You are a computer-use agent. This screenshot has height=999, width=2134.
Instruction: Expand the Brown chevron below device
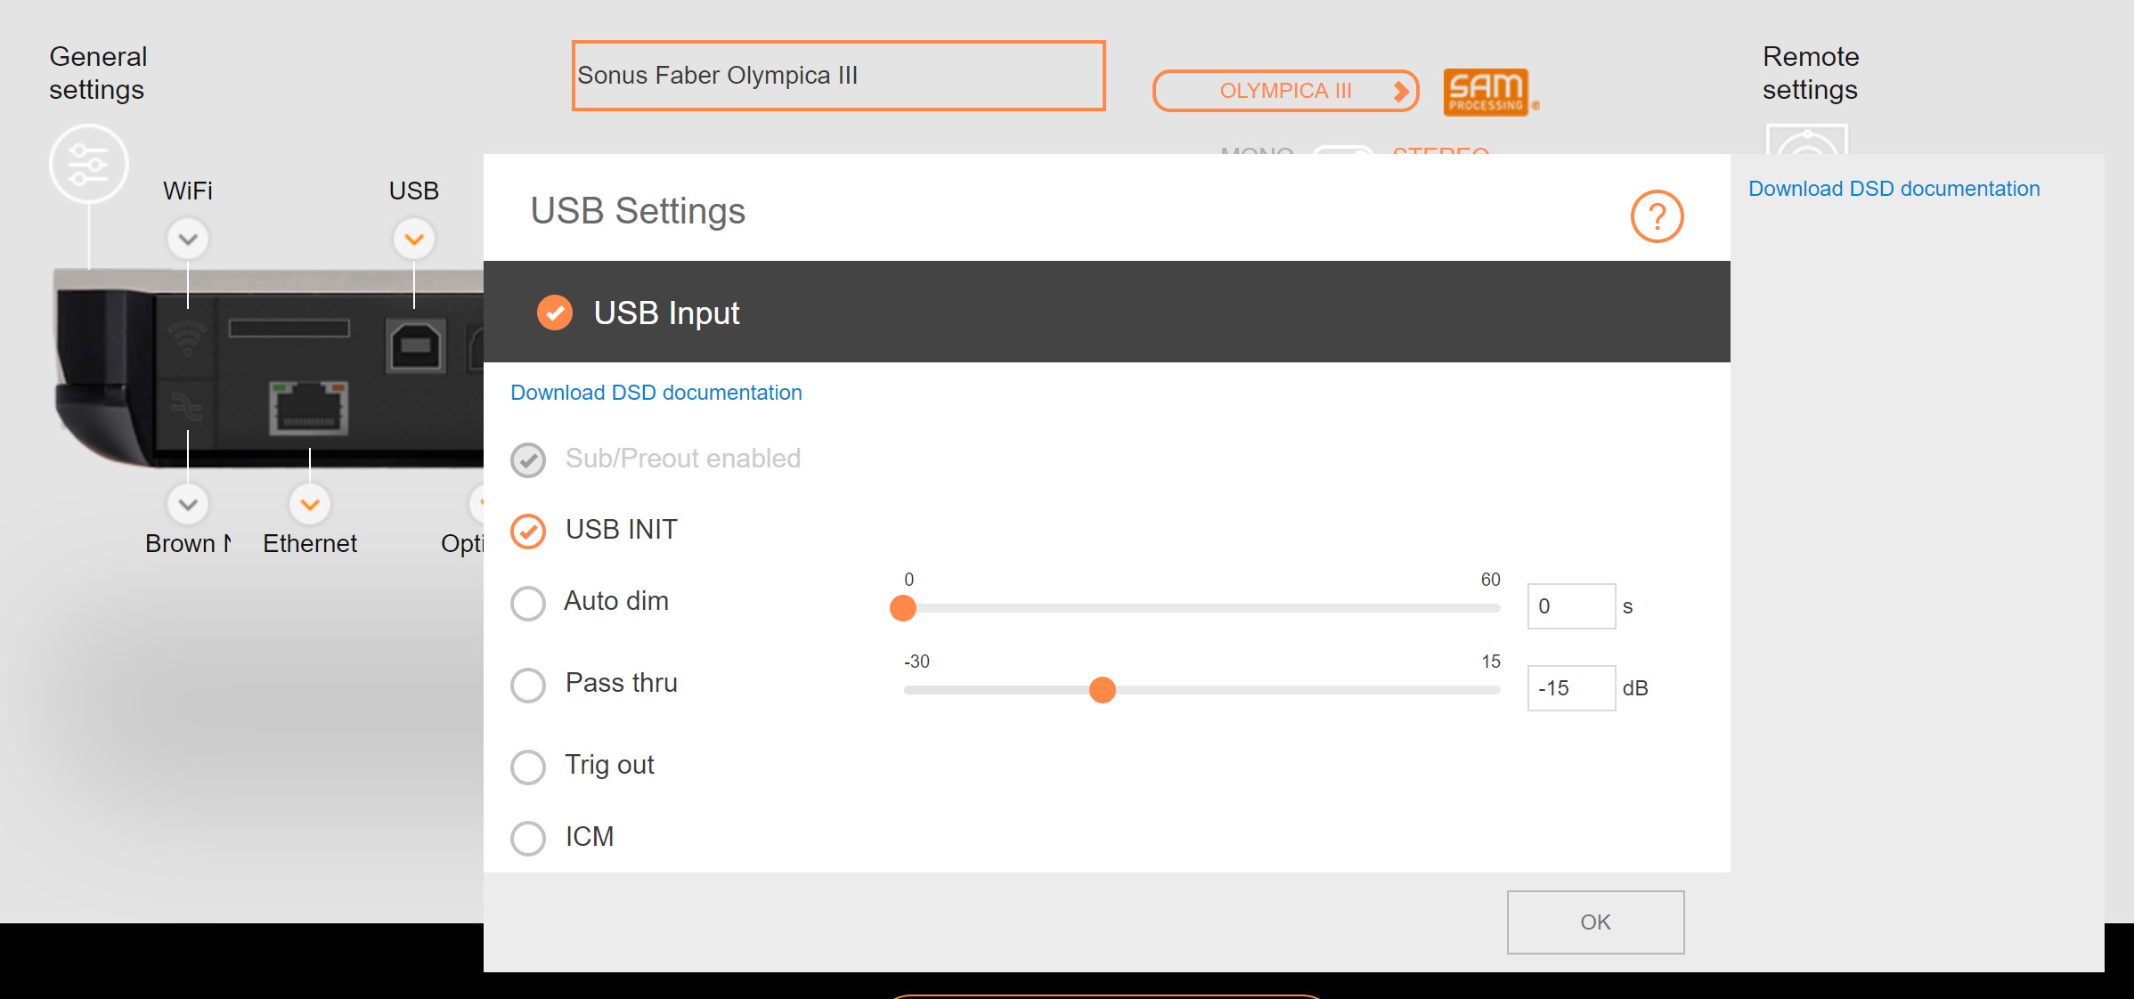pos(188,505)
